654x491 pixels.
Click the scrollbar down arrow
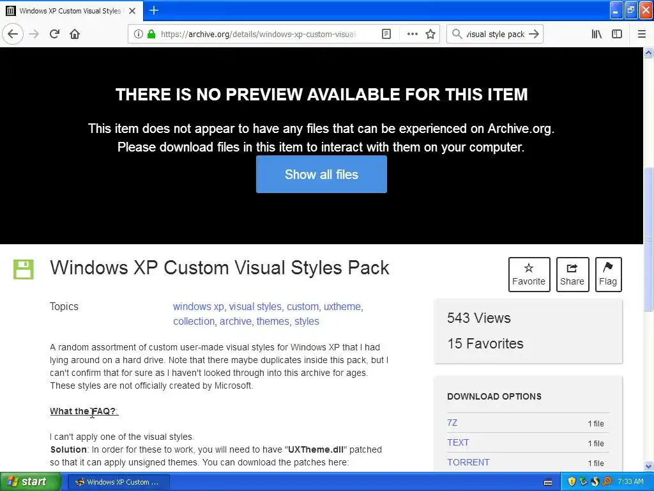pos(649,466)
